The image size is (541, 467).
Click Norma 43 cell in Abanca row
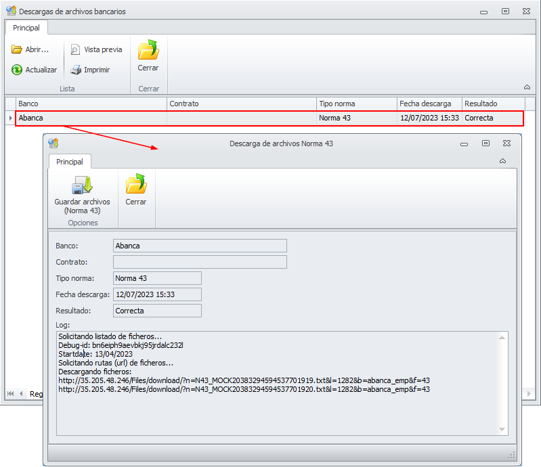tap(357, 118)
